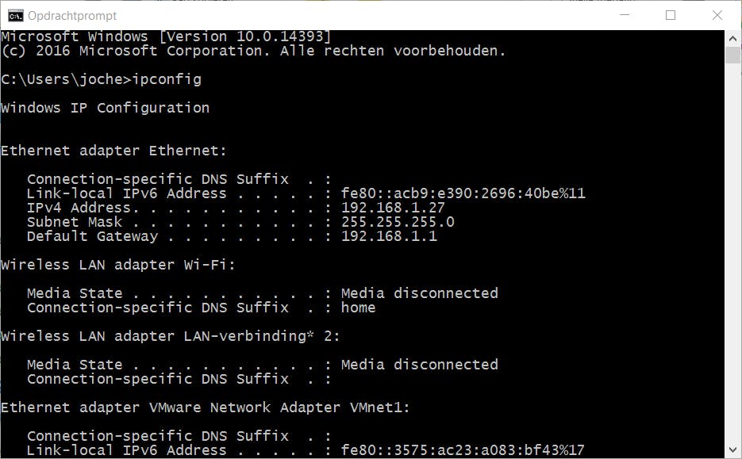742x459 pixels.
Task: Click the "Wireless LAN adapter Wi-Fi:" line
Action: (x=118, y=265)
